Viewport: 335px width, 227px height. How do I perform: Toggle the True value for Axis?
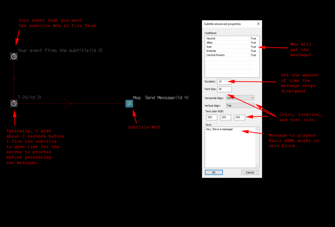[253, 47]
